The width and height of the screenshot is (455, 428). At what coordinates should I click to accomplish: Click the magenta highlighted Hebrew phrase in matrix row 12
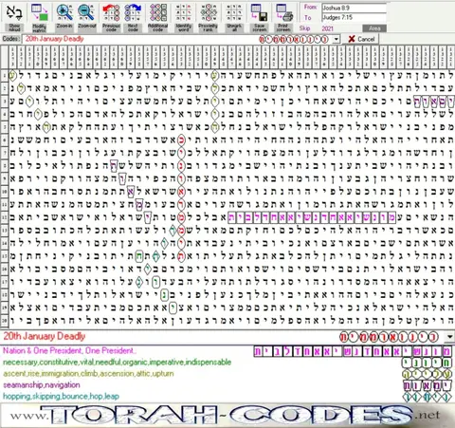click(x=312, y=217)
